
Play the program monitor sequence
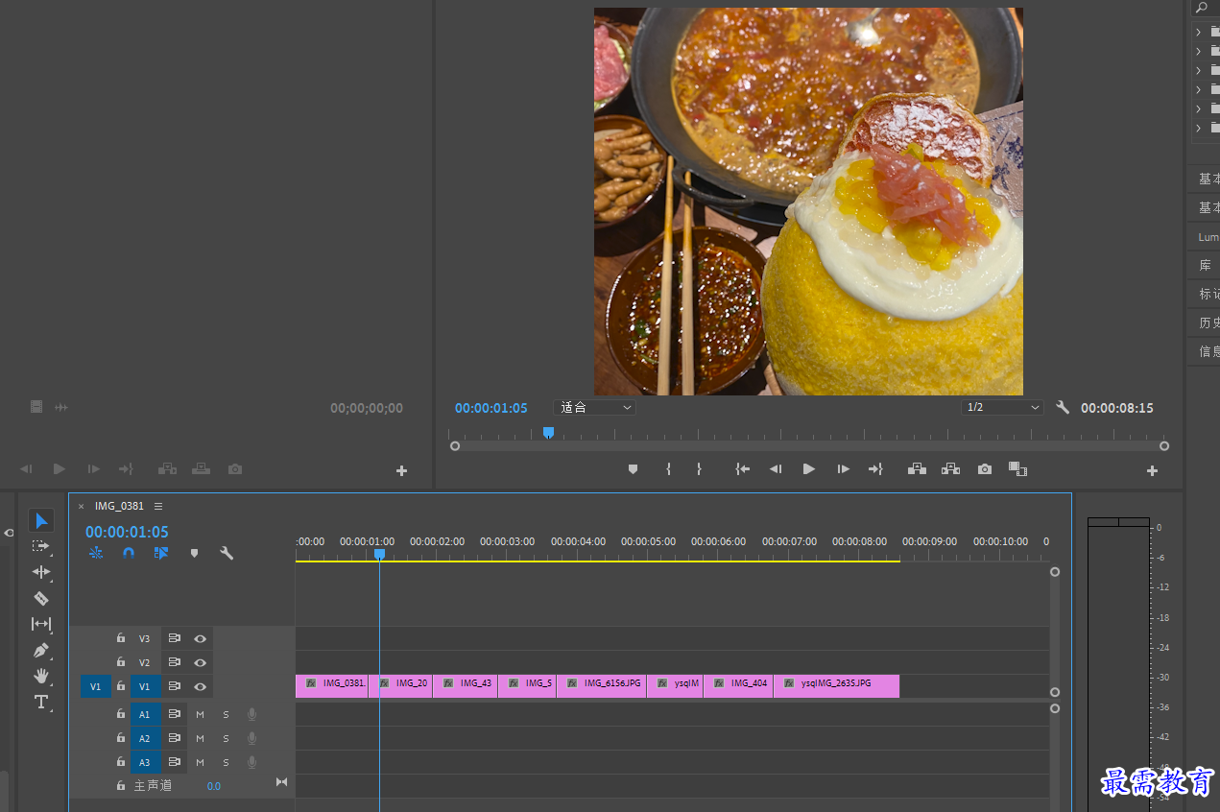pos(809,469)
